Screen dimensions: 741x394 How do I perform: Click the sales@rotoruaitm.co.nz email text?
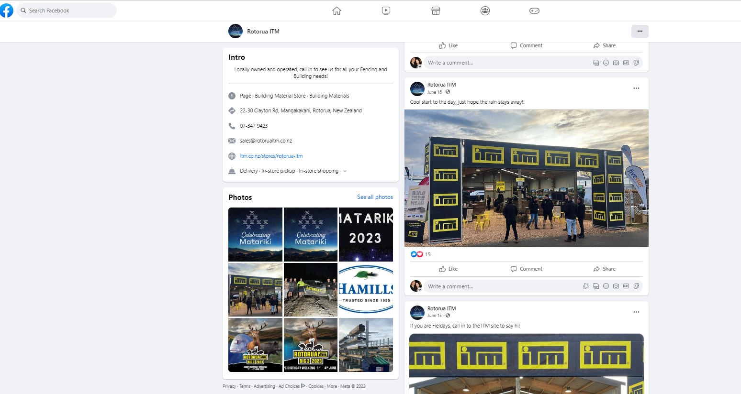tap(266, 141)
